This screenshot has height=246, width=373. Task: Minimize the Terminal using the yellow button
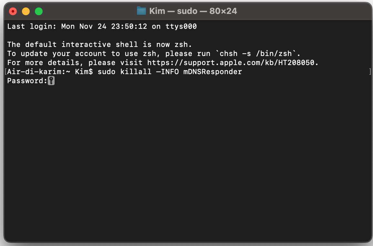(26, 12)
